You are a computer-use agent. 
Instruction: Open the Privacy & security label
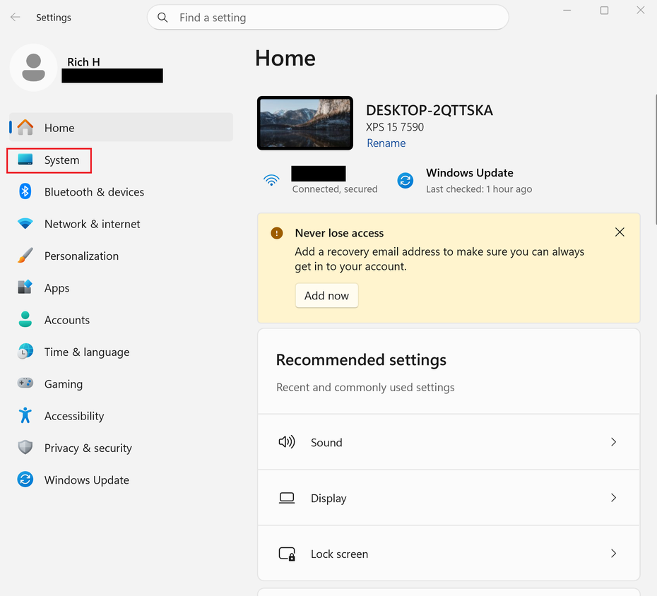pos(88,448)
